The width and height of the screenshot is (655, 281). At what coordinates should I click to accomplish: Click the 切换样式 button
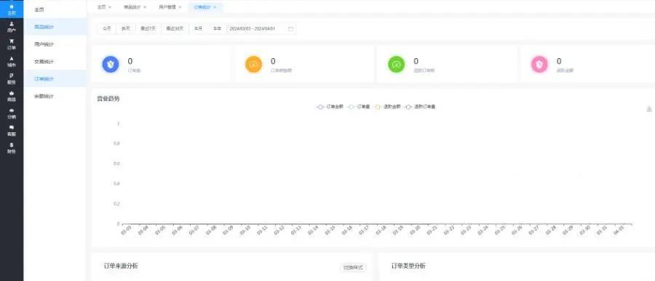[354, 268]
